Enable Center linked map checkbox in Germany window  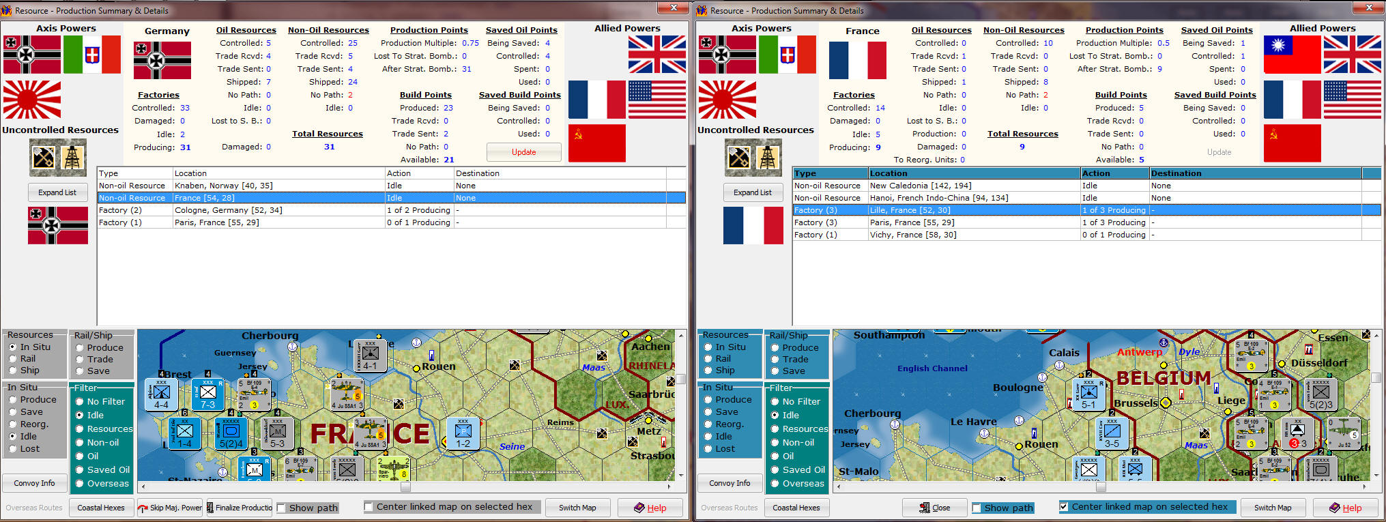369,507
